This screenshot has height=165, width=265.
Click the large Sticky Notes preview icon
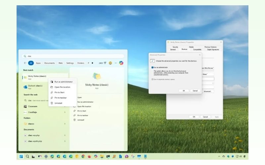tap(97, 76)
